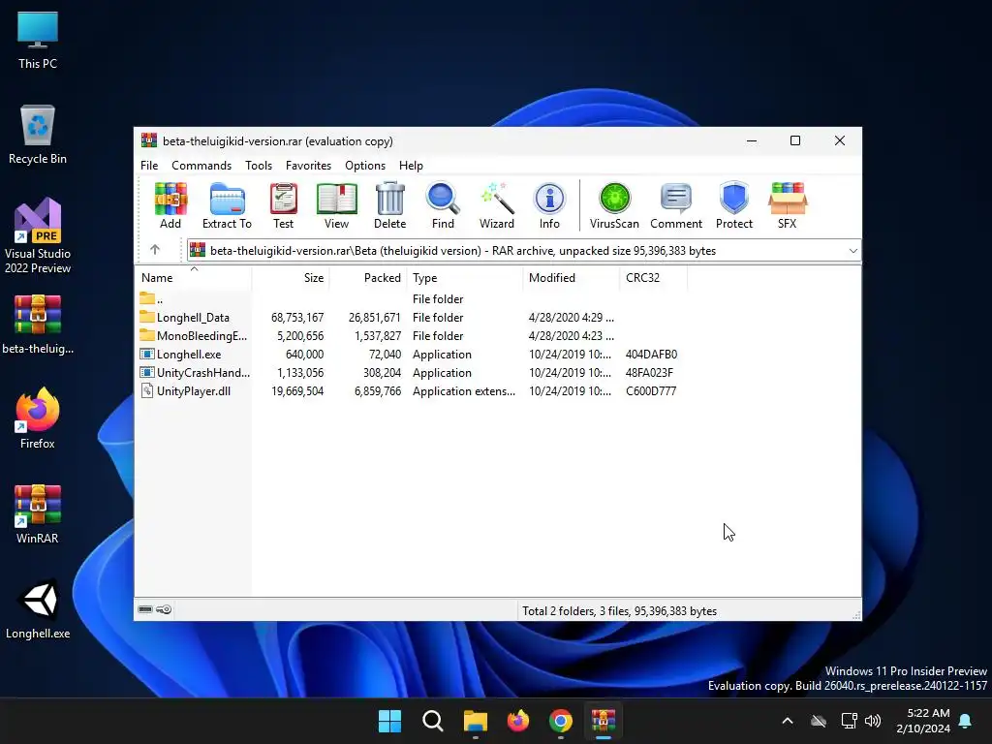This screenshot has height=744, width=992.
Task: Click the size value 19,669,504
Action: pyautogui.click(x=297, y=391)
